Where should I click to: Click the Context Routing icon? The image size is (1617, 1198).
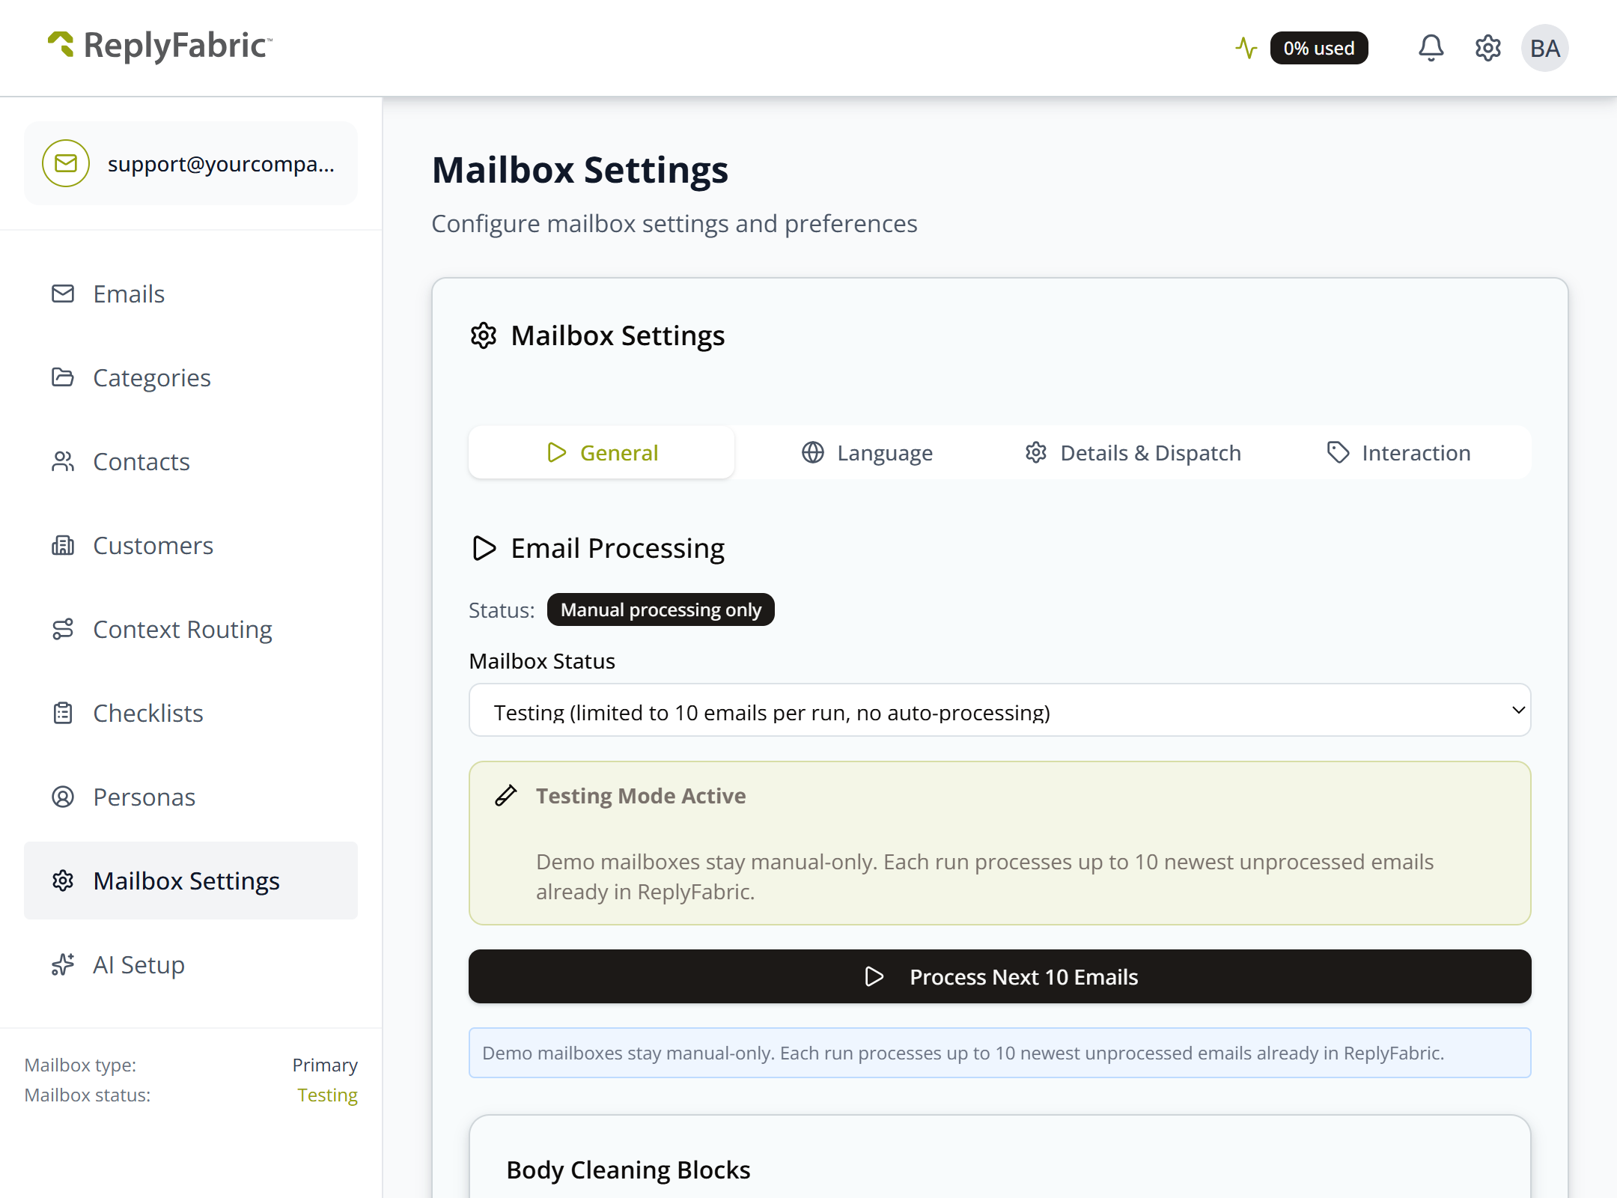[63, 629]
